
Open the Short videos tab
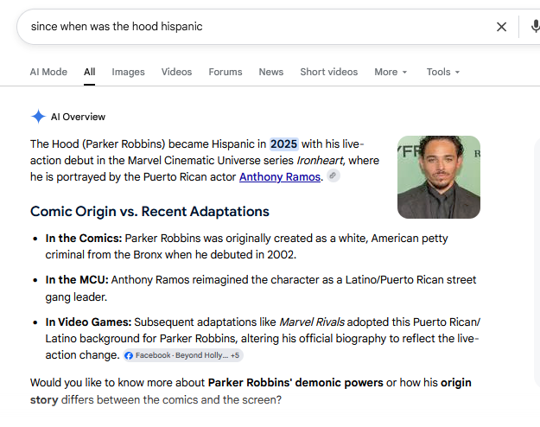(329, 72)
